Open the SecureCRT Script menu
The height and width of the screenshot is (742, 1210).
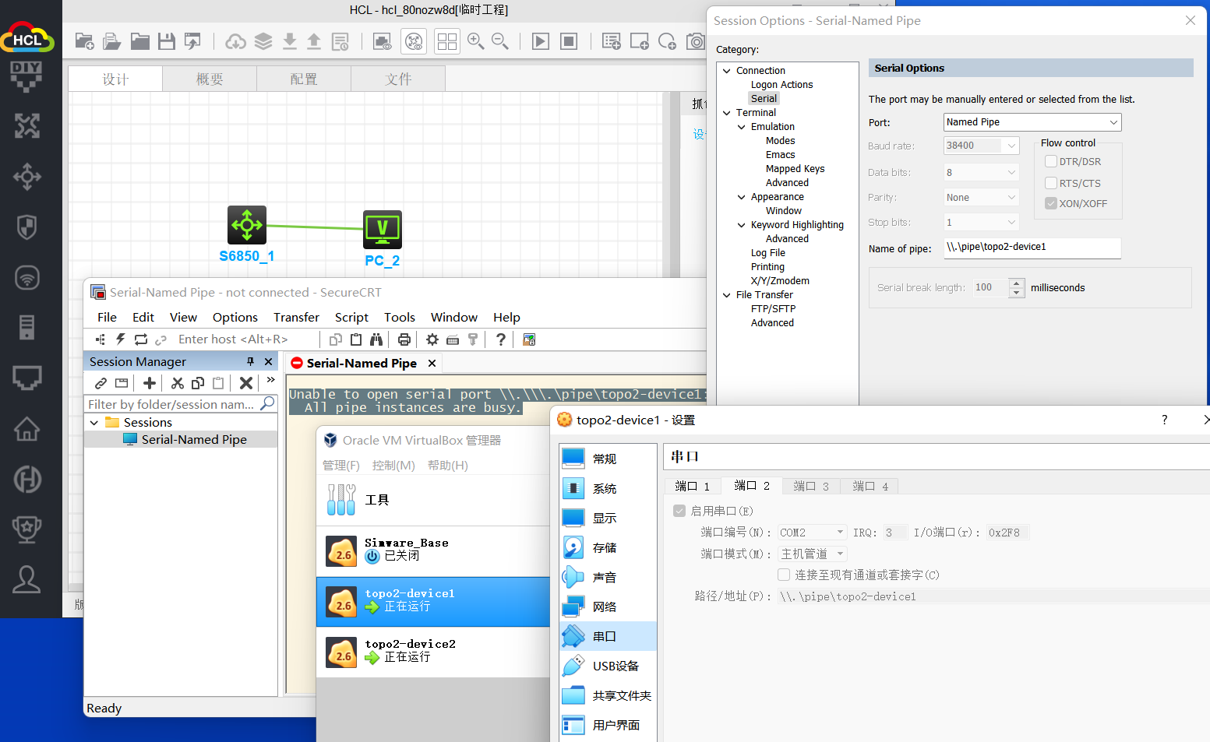[x=351, y=317]
